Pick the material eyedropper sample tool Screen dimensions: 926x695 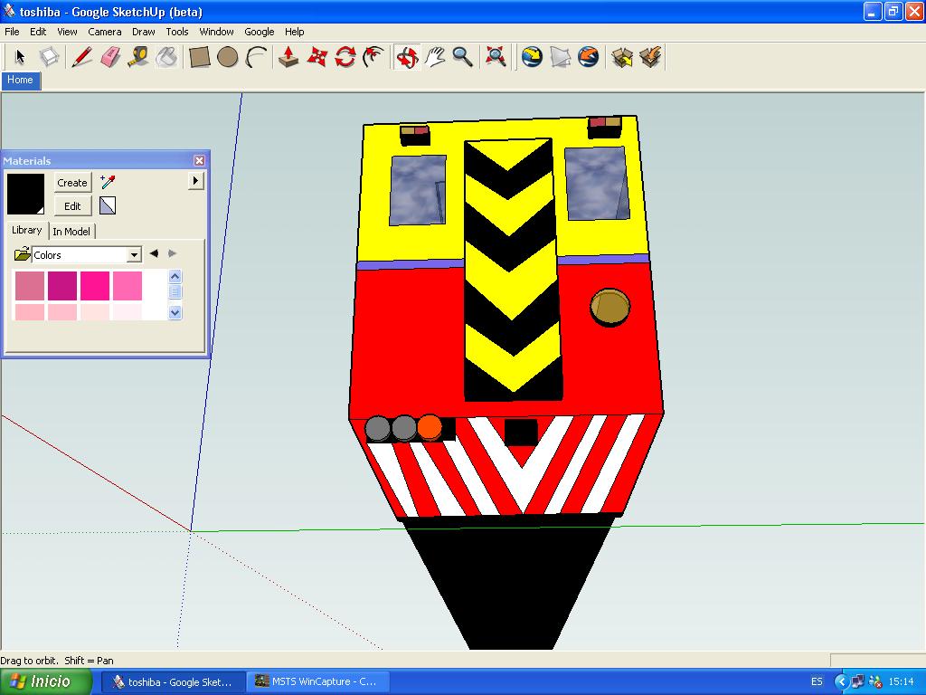[x=109, y=182]
